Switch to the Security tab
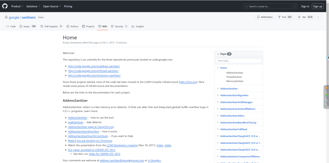Viewport: 329px width, 163px height. [119, 26]
